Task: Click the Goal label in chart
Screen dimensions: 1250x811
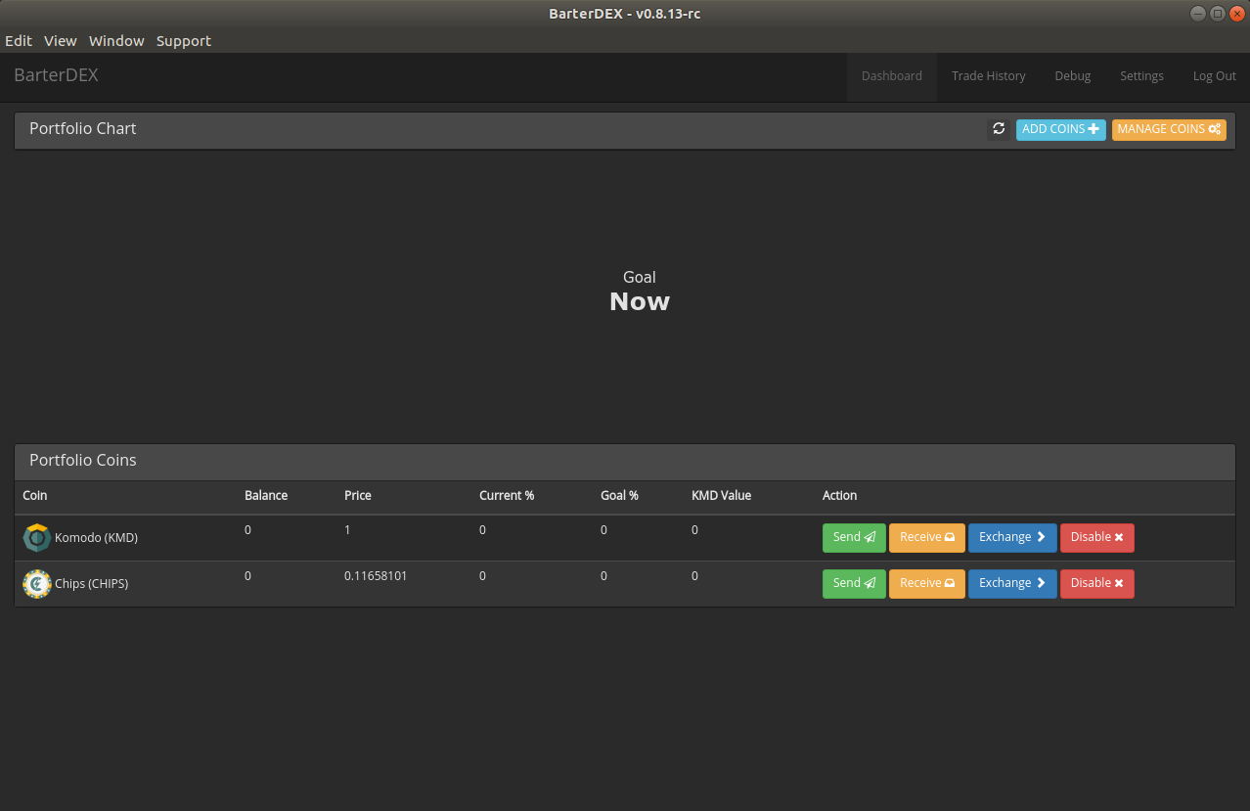Action: (640, 278)
